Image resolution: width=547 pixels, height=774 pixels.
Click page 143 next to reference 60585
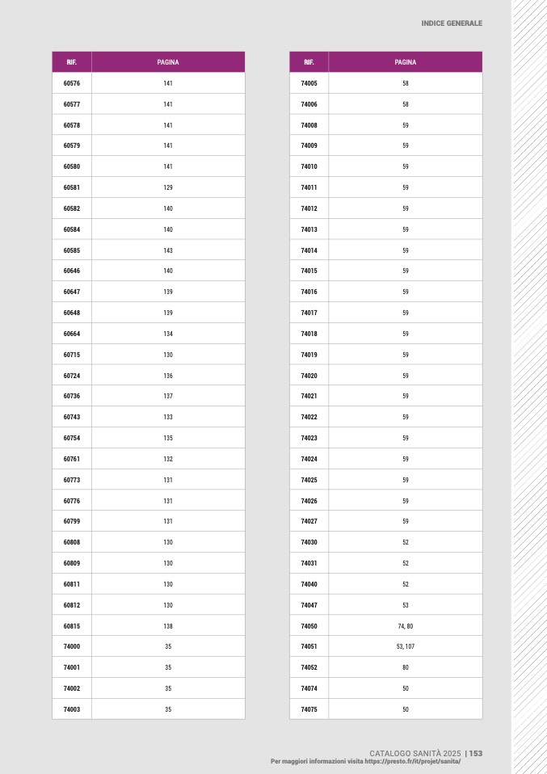[x=168, y=250]
